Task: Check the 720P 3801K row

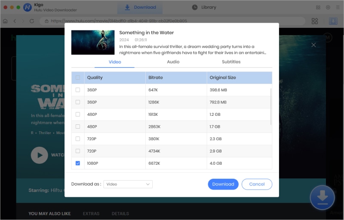Action: click(x=78, y=139)
